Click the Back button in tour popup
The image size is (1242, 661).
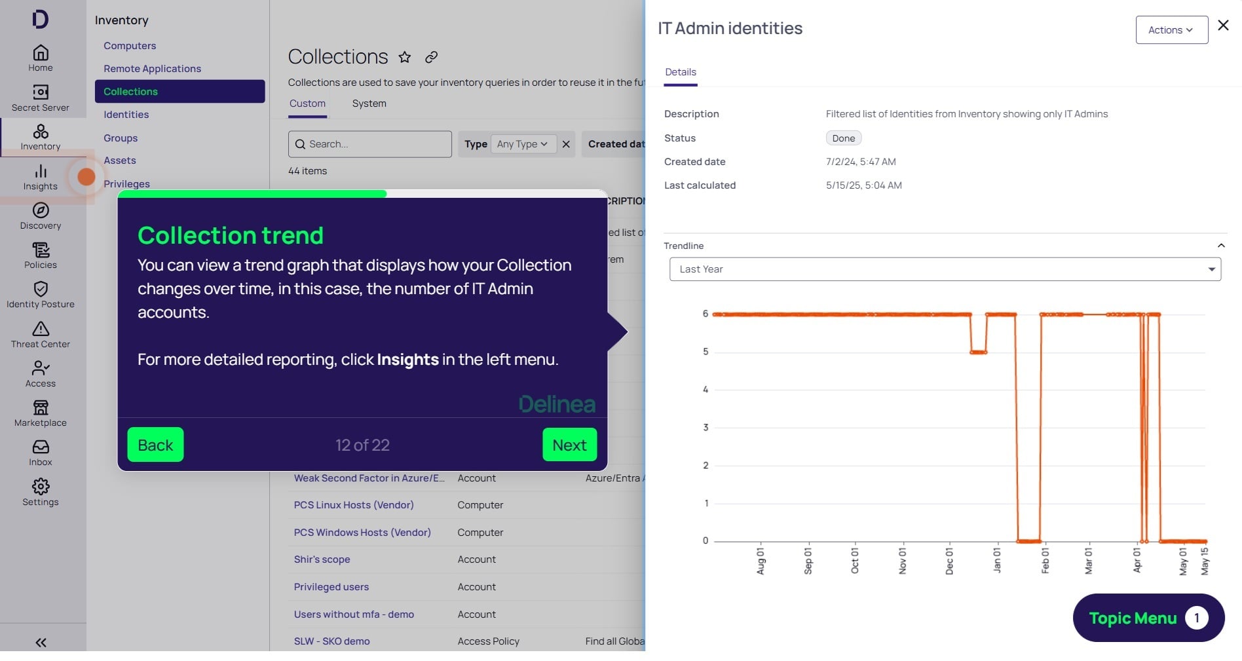pyautogui.click(x=155, y=445)
